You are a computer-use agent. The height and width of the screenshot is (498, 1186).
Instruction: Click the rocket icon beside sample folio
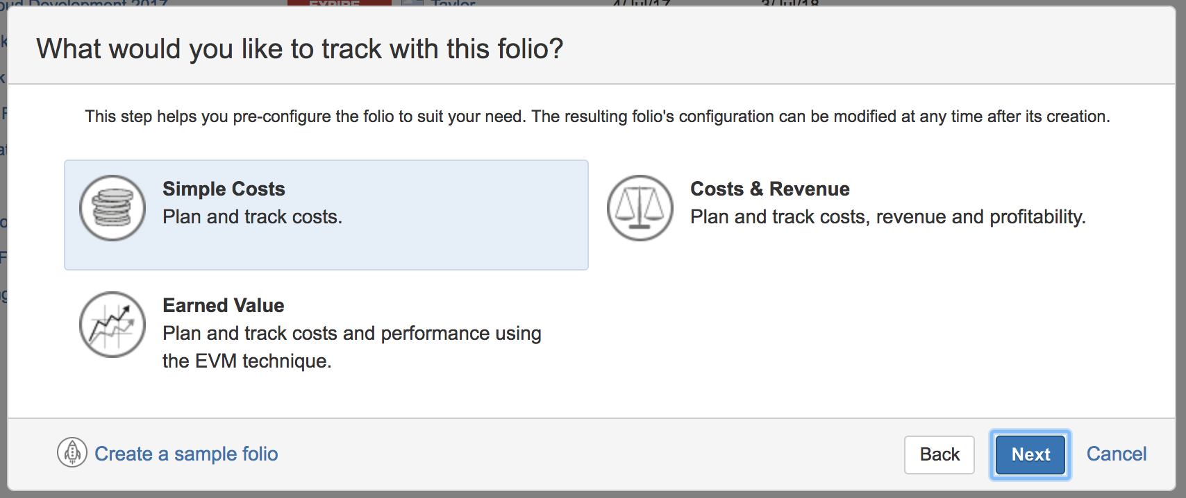[72, 453]
